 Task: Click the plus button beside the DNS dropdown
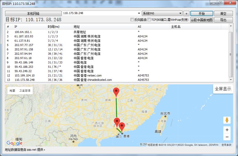pos(186,14)
